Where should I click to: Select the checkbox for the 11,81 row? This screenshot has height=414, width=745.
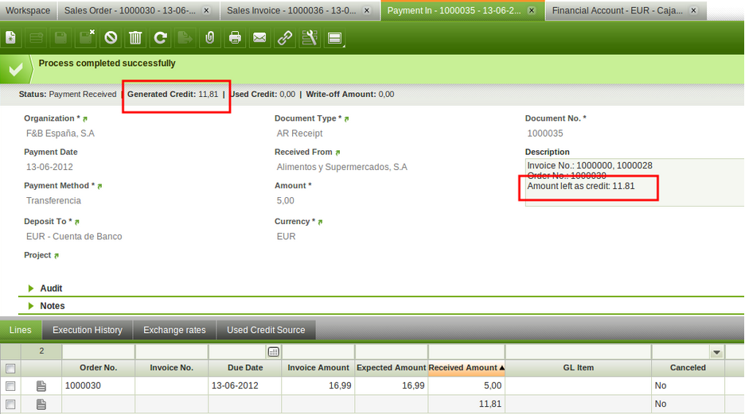point(10,404)
